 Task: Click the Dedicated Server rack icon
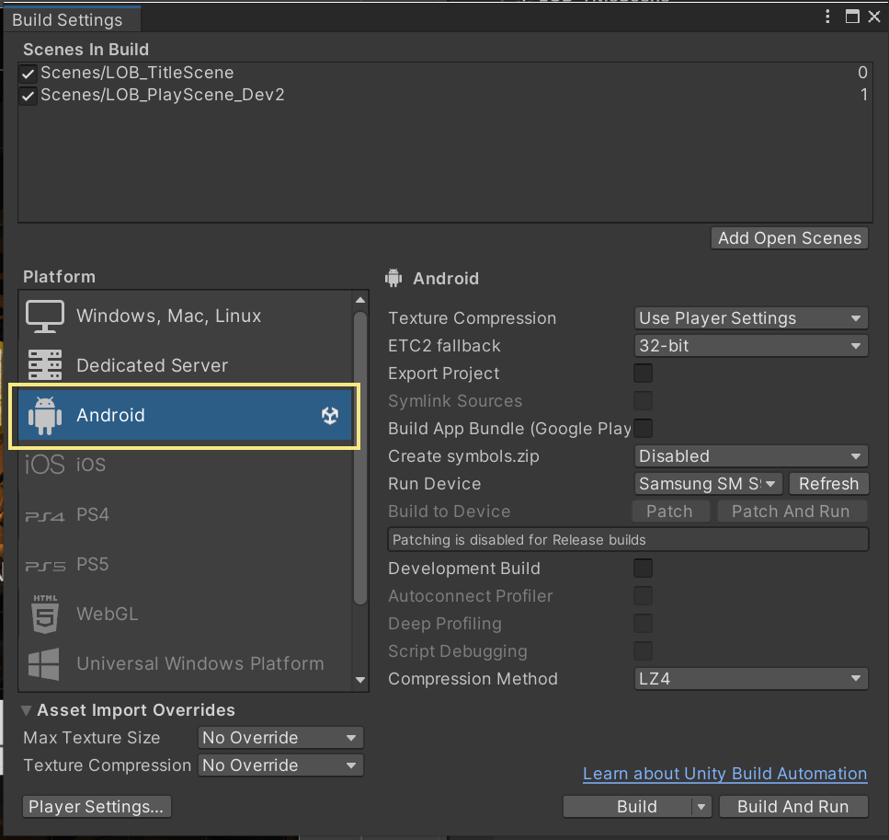[45, 365]
